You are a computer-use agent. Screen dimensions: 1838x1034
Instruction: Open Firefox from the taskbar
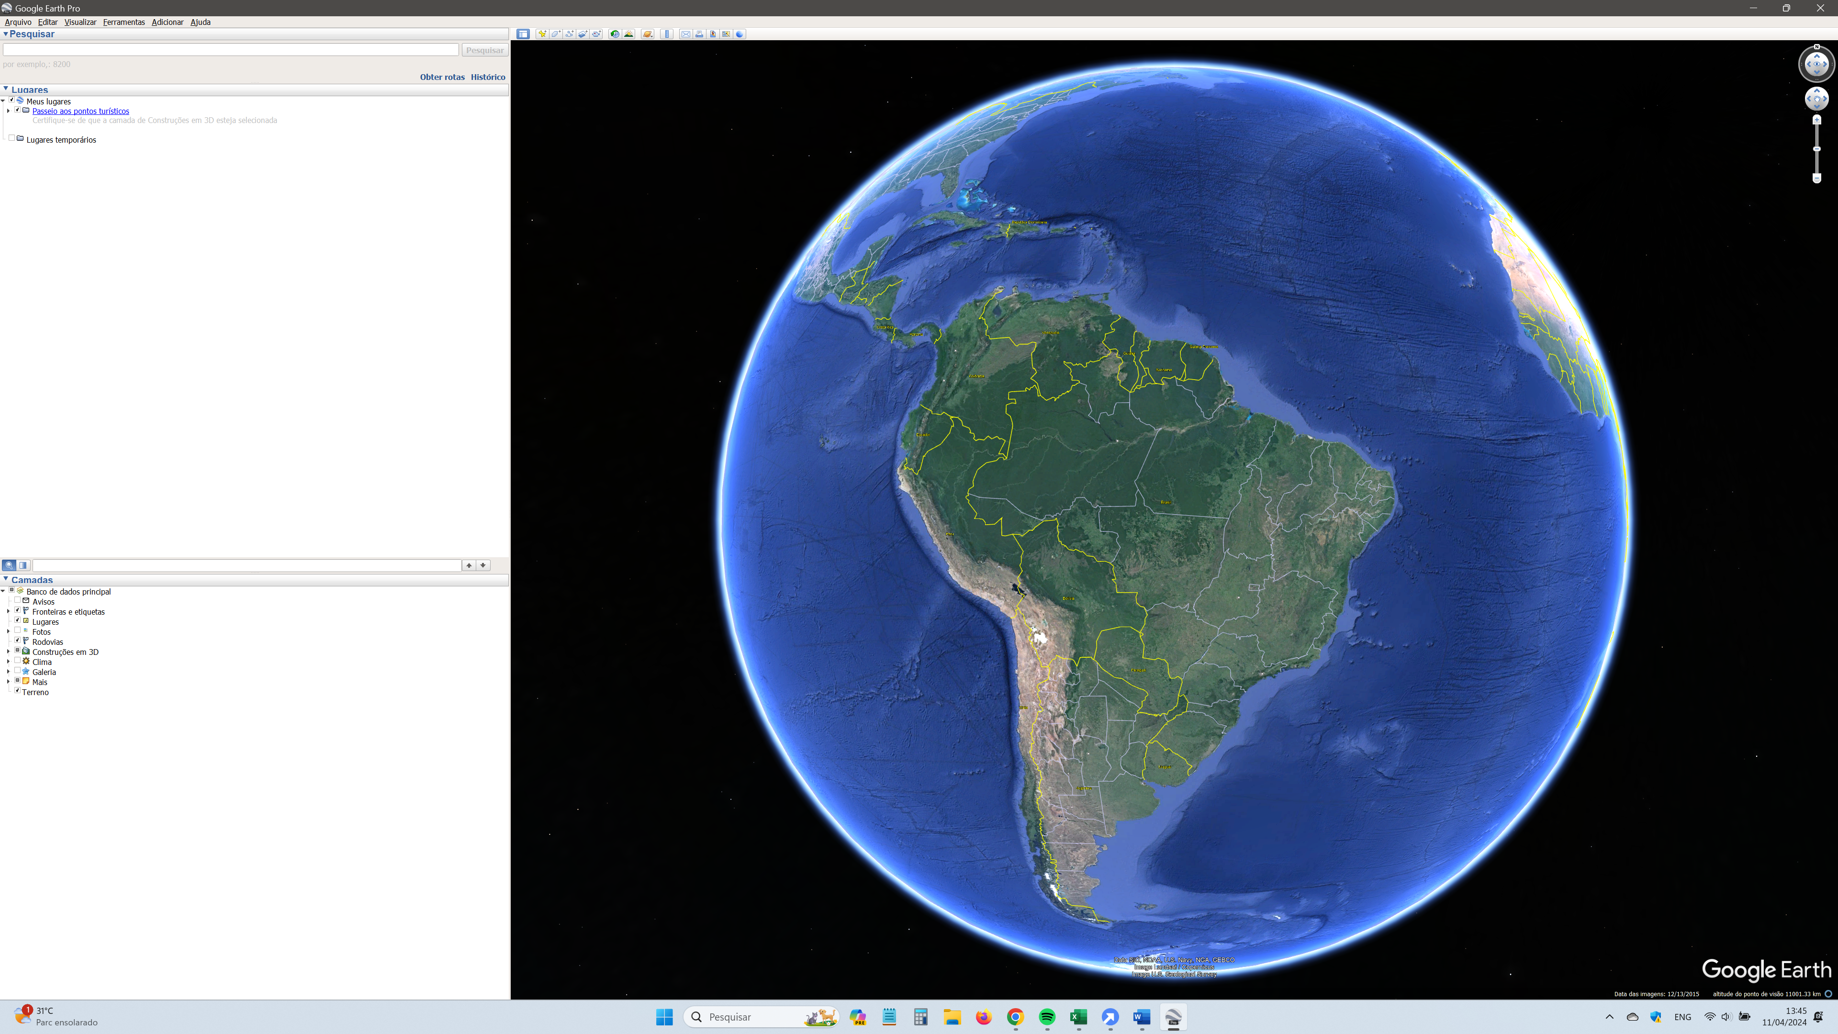[984, 1017]
